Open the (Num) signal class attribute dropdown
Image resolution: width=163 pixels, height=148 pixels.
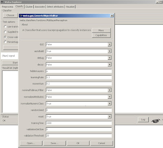point(9,56)
